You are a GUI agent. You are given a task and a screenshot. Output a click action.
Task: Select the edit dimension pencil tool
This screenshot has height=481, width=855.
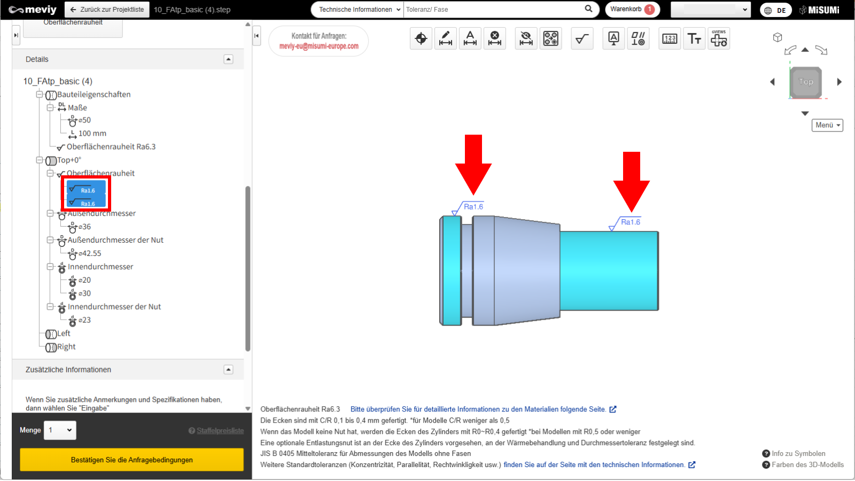pos(446,38)
